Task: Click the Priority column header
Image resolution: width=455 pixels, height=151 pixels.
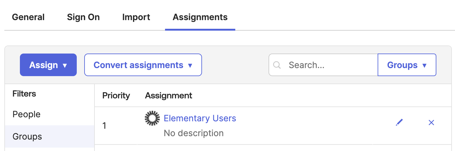Action: 116,96
